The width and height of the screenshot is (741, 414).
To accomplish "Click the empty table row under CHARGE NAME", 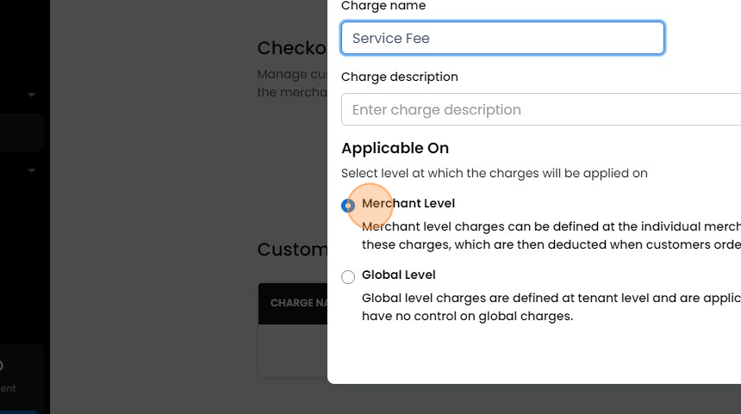I will (293, 350).
